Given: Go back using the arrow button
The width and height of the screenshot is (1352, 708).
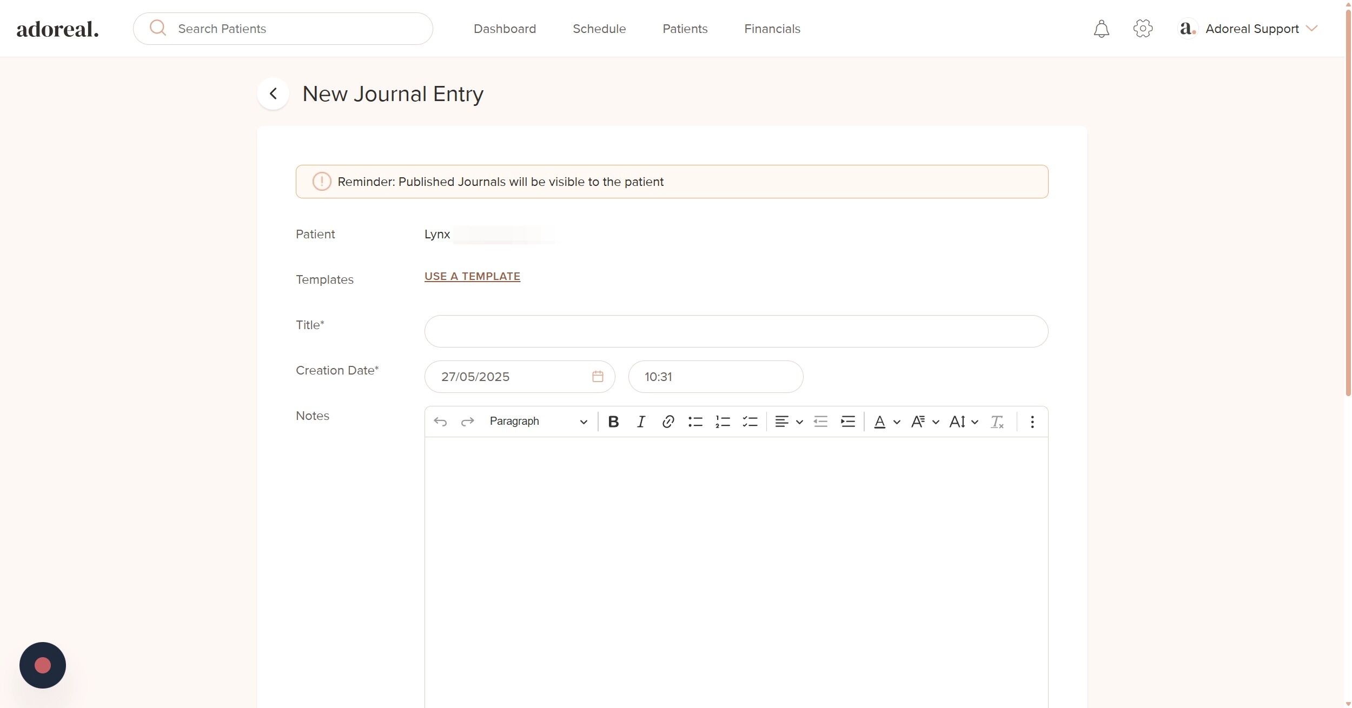Looking at the screenshot, I should tap(273, 93).
